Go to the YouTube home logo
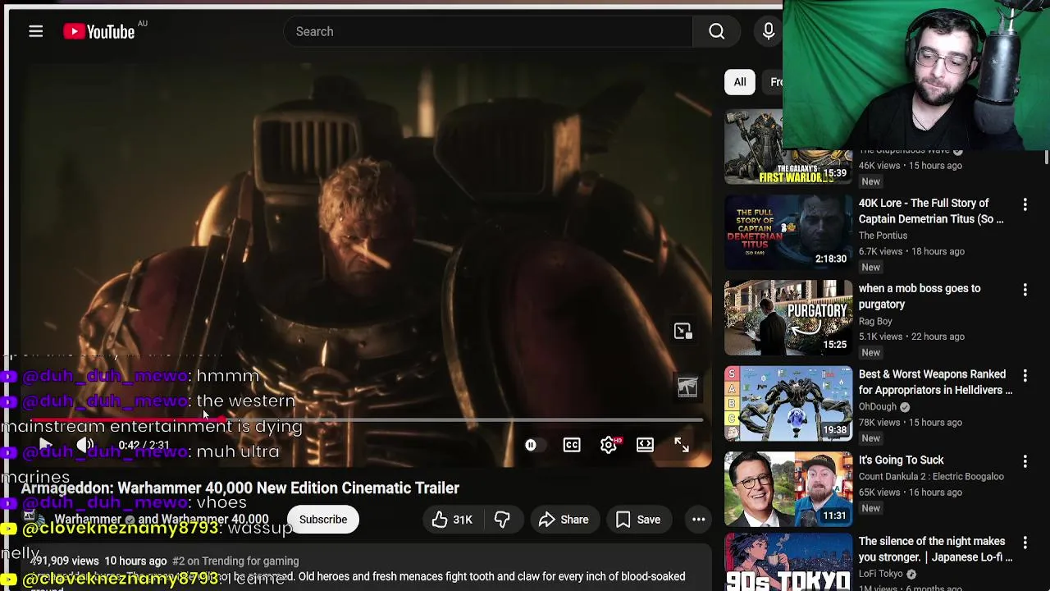Image resolution: width=1050 pixels, height=591 pixels. point(99,31)
